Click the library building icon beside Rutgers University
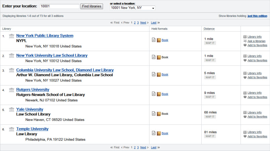 [x=11, y=90]
